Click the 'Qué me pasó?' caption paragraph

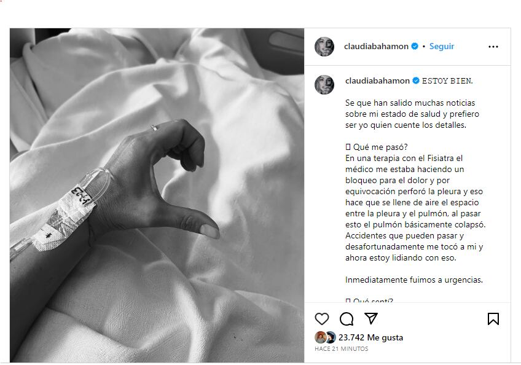(x=415, y=202)
